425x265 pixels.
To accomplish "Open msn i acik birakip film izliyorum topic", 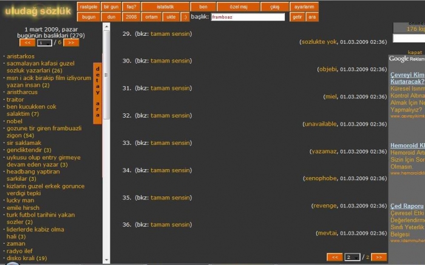I will 49,81.
